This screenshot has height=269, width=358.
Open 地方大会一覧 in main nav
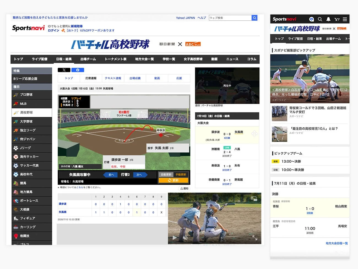(x=144, y=59)
